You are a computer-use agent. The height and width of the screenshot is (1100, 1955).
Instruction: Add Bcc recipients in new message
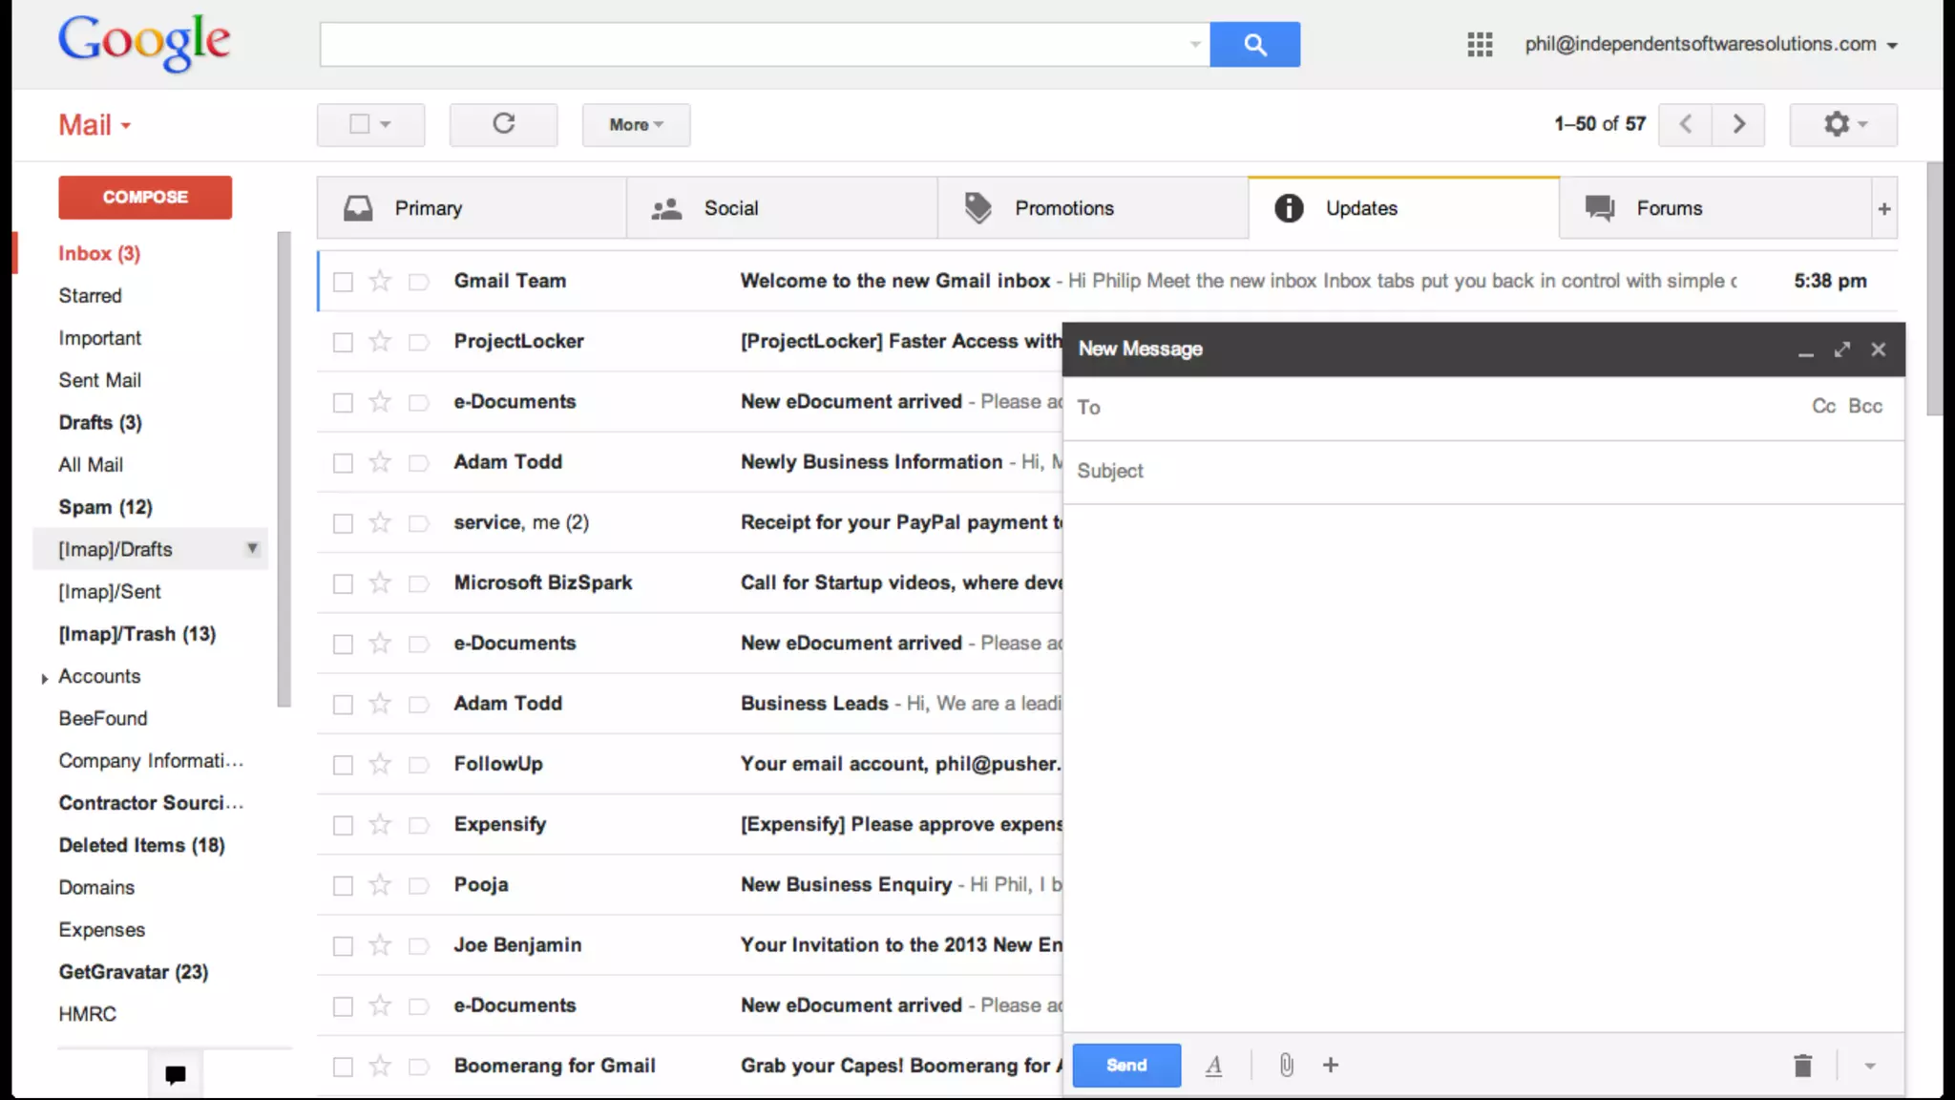coord(1864,406)
